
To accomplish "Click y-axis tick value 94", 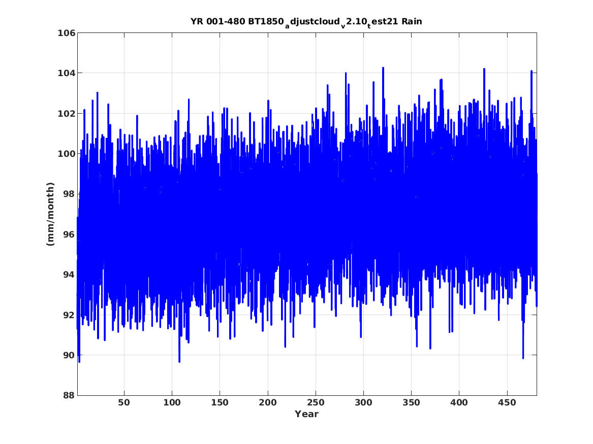I will tap(69, 275).
